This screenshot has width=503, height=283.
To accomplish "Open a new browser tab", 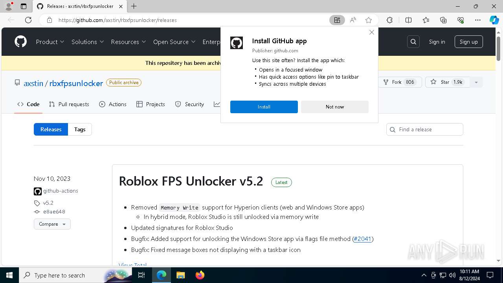I will (x=134, y=6).
